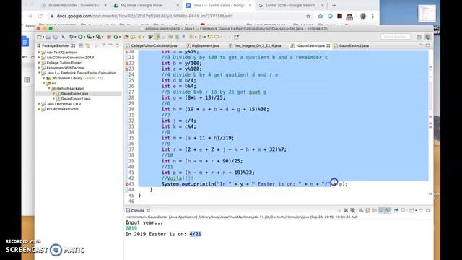Expand the JRE System Library node
Image resolution: width=462 pixels, height=260 pixels.
pos(44,78)
